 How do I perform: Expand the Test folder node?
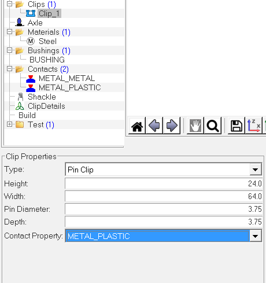click(x=9, y=124)
